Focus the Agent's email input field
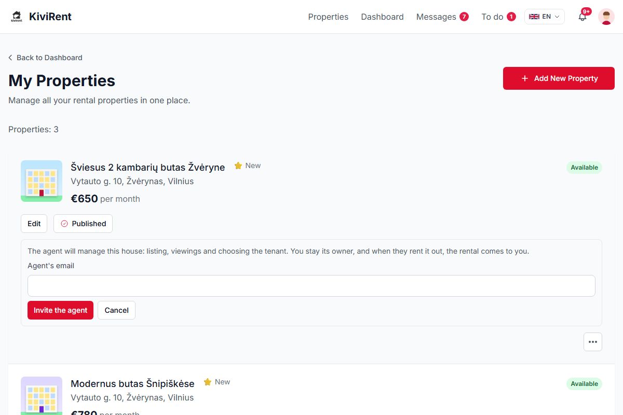Image resolution: width=623 pixels, height=415 pixels. (311, 286)
